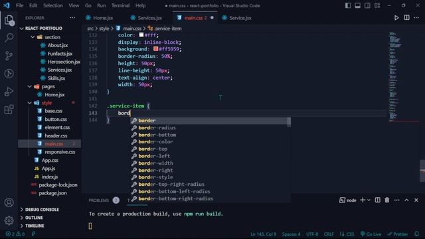Change Spaces: 4 indentation setting
Viewport: 425px width, 239px height.
coord(291,234)
